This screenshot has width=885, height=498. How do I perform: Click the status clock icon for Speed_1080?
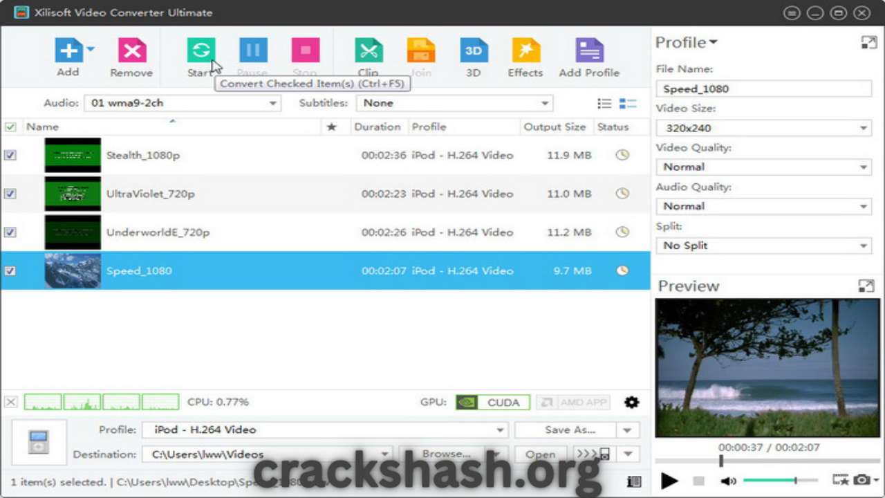(x=622, y=270)
